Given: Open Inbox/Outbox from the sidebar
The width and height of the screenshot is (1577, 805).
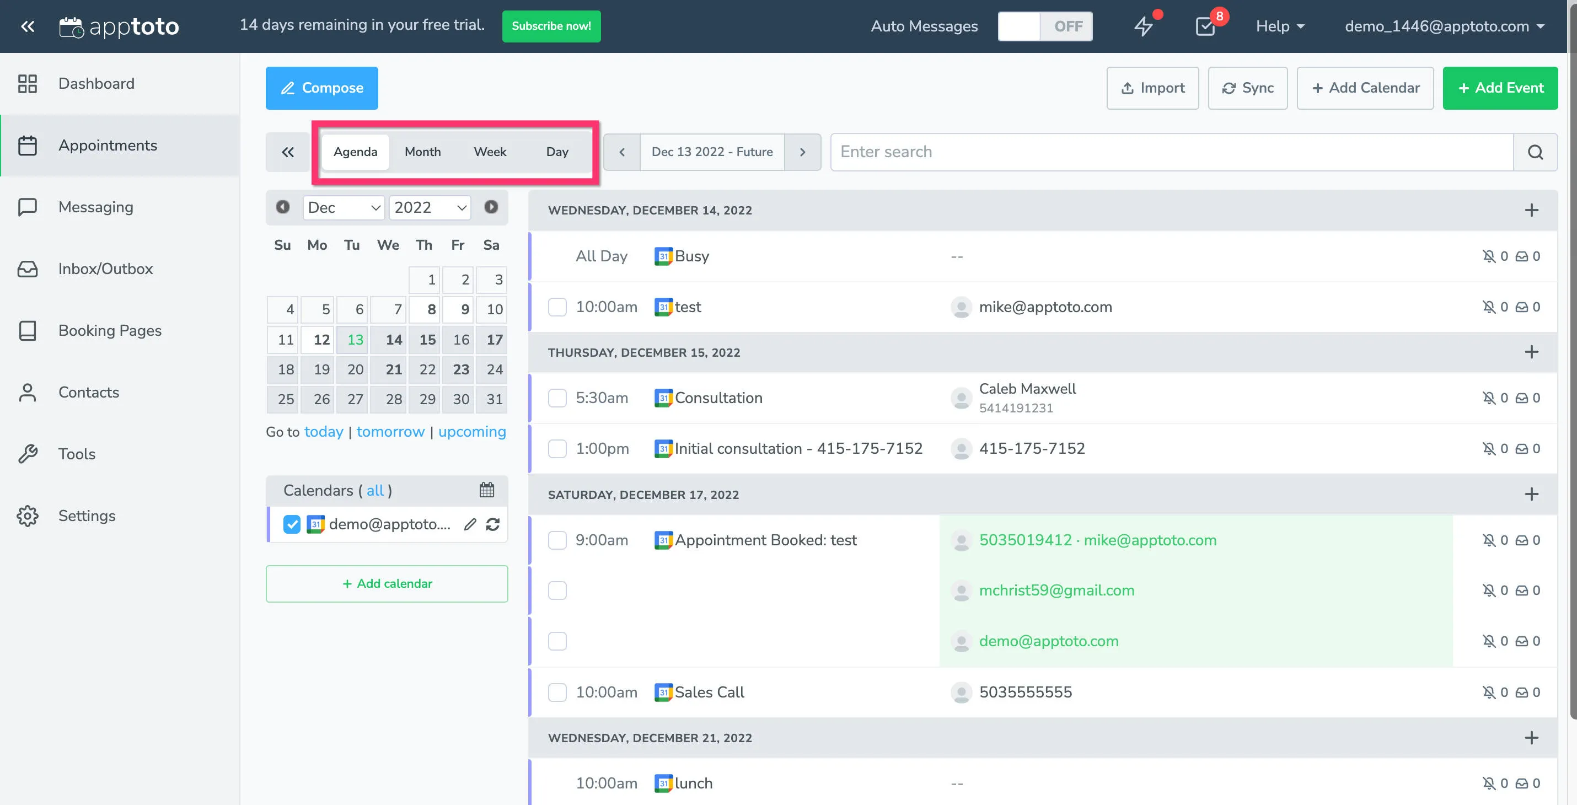Looking at the screenshot, I should (105, 269).
